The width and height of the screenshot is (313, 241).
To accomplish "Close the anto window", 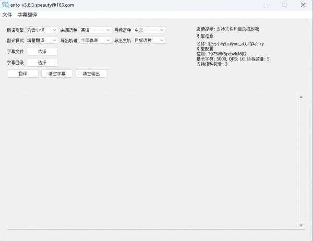I will click(303, 5).
